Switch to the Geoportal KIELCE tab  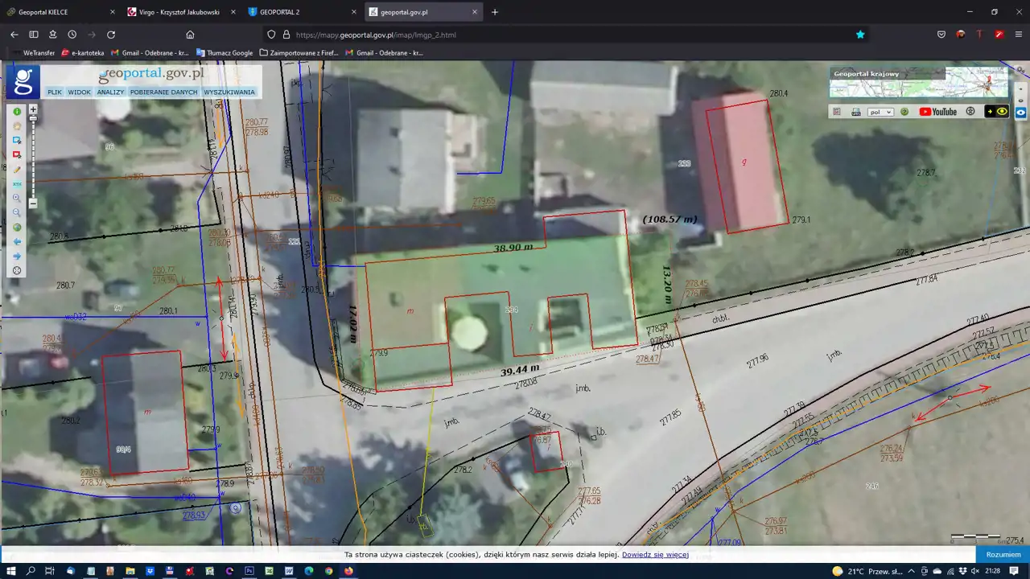tap(43, 12)
